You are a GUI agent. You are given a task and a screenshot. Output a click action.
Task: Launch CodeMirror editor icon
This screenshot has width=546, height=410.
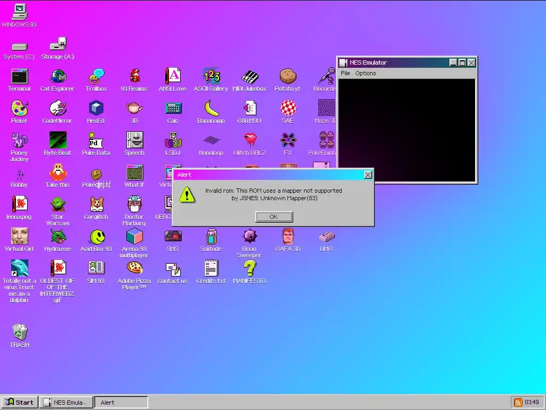click(x=58, y=108)
